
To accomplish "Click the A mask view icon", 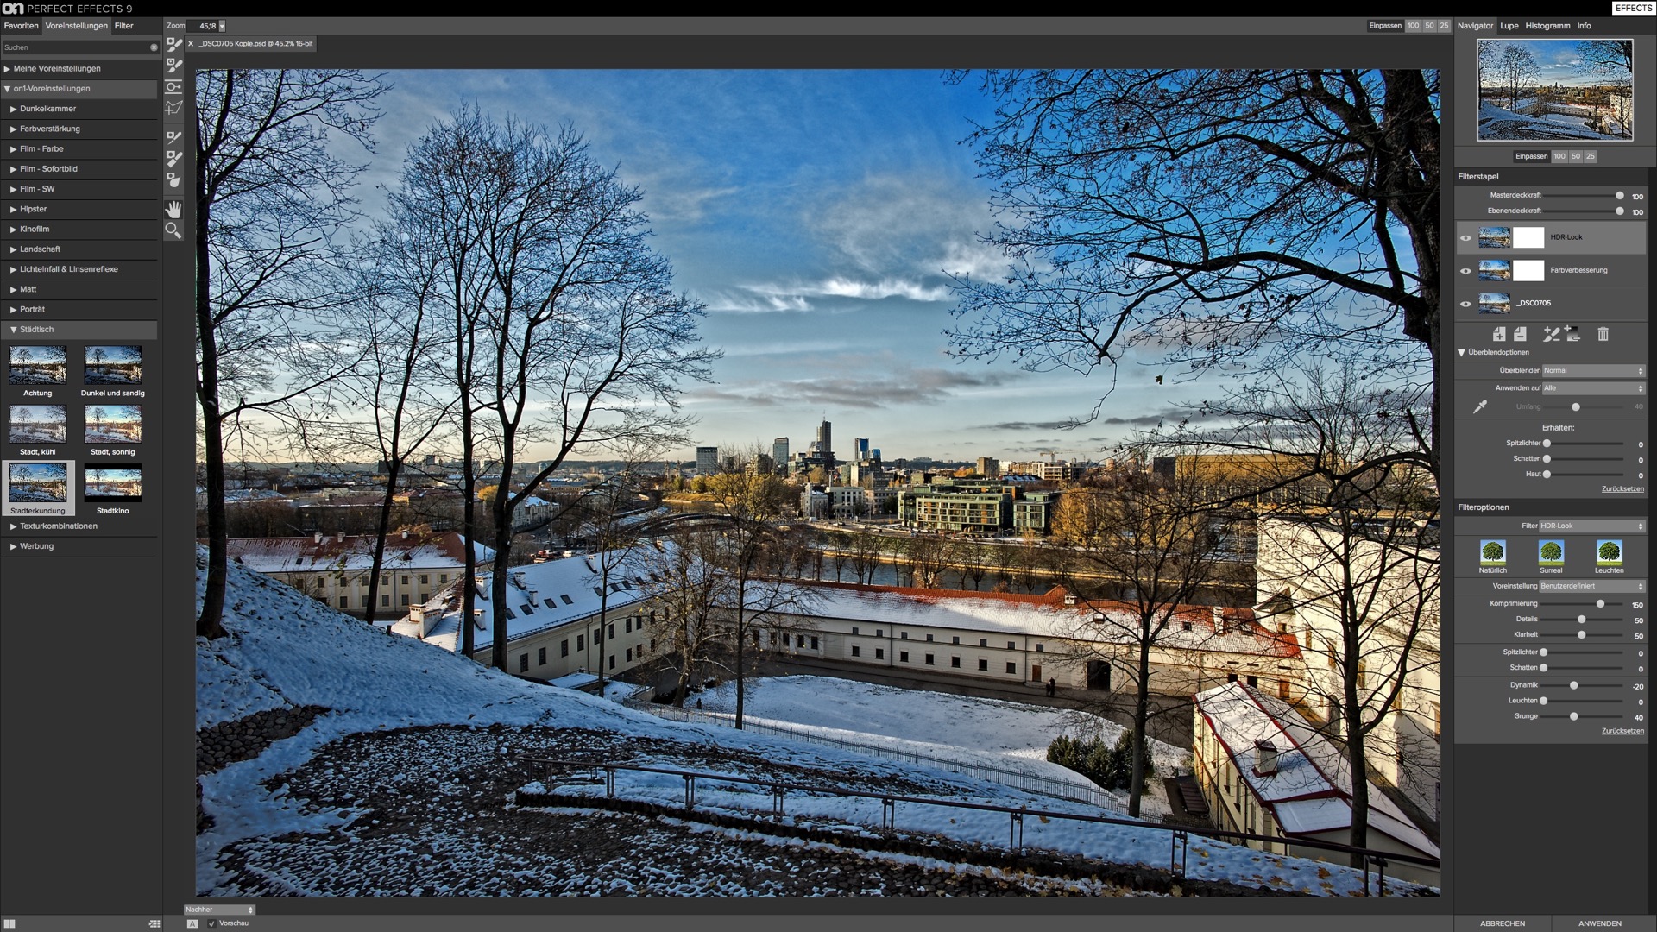I will tap(192, 923).
